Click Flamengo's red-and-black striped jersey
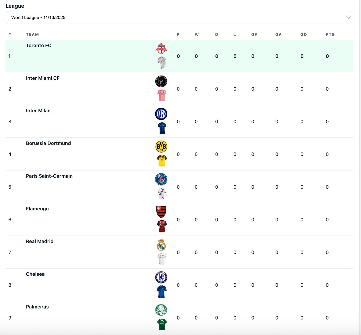Image resolution: width=361 pixels, height=335 pixels. [162, 226]
